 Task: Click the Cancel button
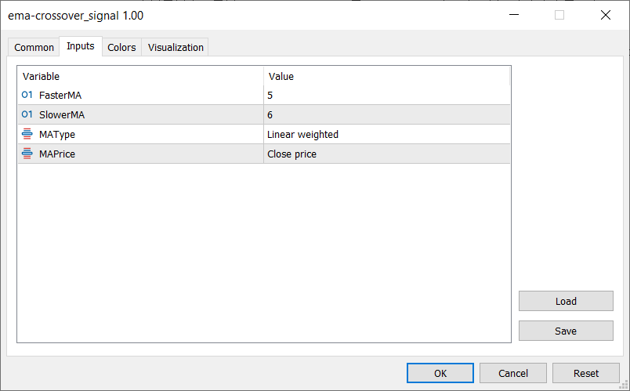pyautogui.click(x=513, y=373)
